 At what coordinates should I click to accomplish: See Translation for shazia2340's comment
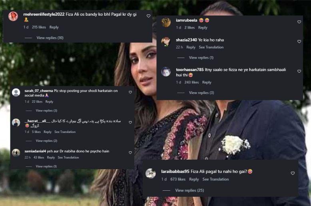tap(211, 47)
